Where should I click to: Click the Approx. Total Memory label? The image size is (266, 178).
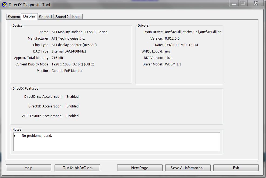pyautogui.click(x=32, y=58)
